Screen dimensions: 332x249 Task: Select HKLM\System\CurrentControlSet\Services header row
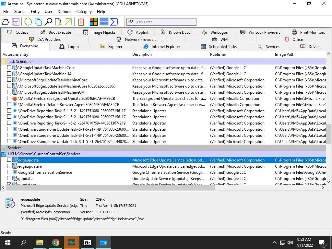pyautogui.click(x=163, y=154)
